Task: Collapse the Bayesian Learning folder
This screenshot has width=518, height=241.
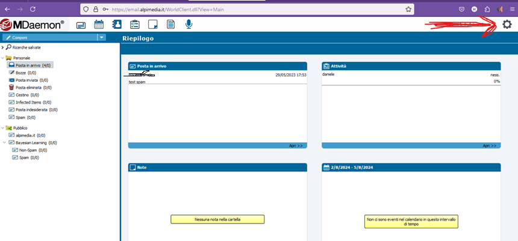Action: (5, 143)
